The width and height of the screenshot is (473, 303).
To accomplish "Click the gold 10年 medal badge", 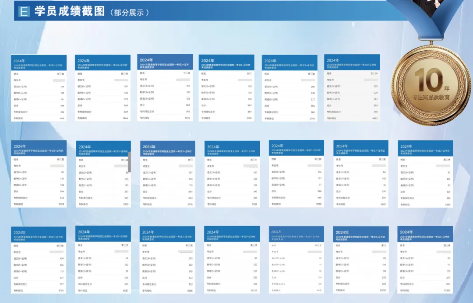I will click(431, 85).
